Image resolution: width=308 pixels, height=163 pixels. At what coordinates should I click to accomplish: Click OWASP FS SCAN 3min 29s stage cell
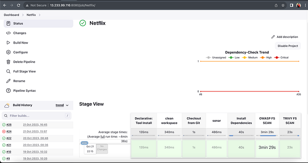pos(267,149)
